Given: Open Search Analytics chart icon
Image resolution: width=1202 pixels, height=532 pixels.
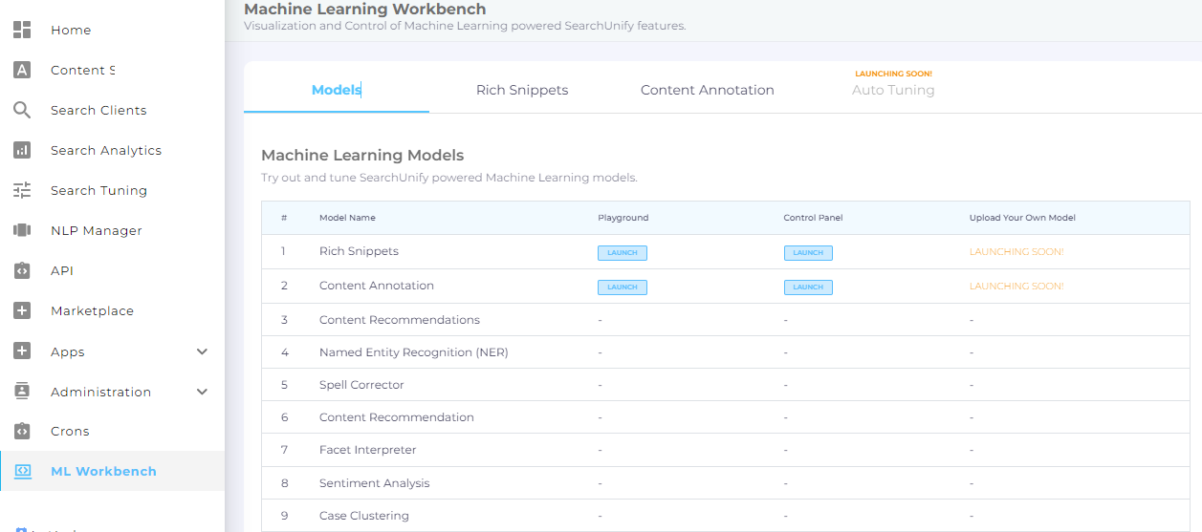Looking at the screenshot, I should [x=22, y=150].
